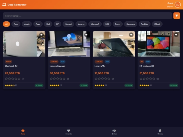
Task: Click the Mac book Air title
Action: coord(11,66)
